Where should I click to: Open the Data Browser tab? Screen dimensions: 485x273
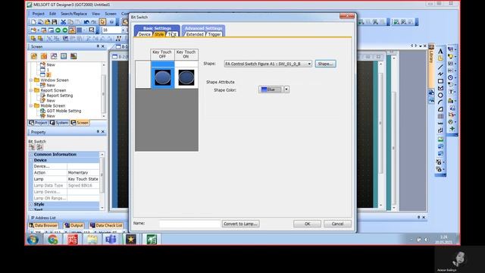[x=43, y=225]
